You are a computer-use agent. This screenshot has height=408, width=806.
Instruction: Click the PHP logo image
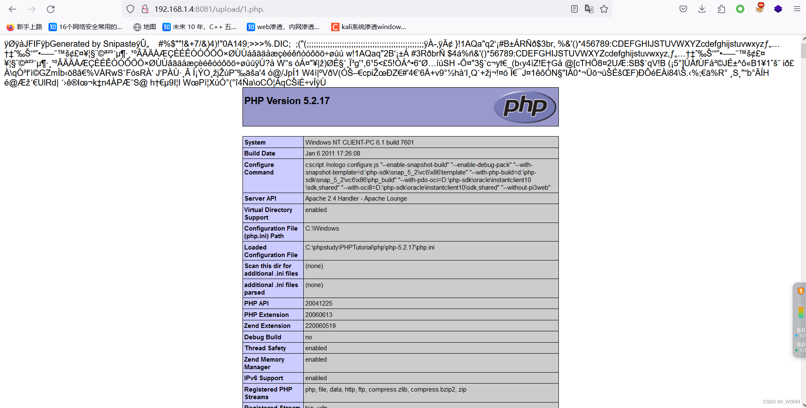point(525,107)
